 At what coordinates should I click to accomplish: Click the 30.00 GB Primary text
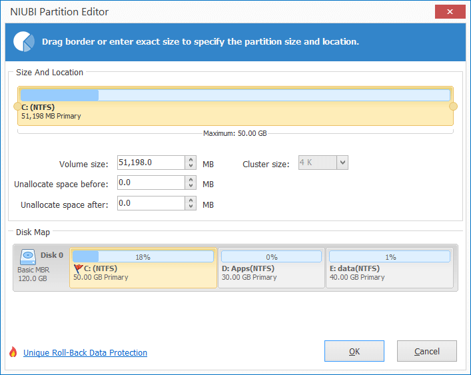(249, 277)
